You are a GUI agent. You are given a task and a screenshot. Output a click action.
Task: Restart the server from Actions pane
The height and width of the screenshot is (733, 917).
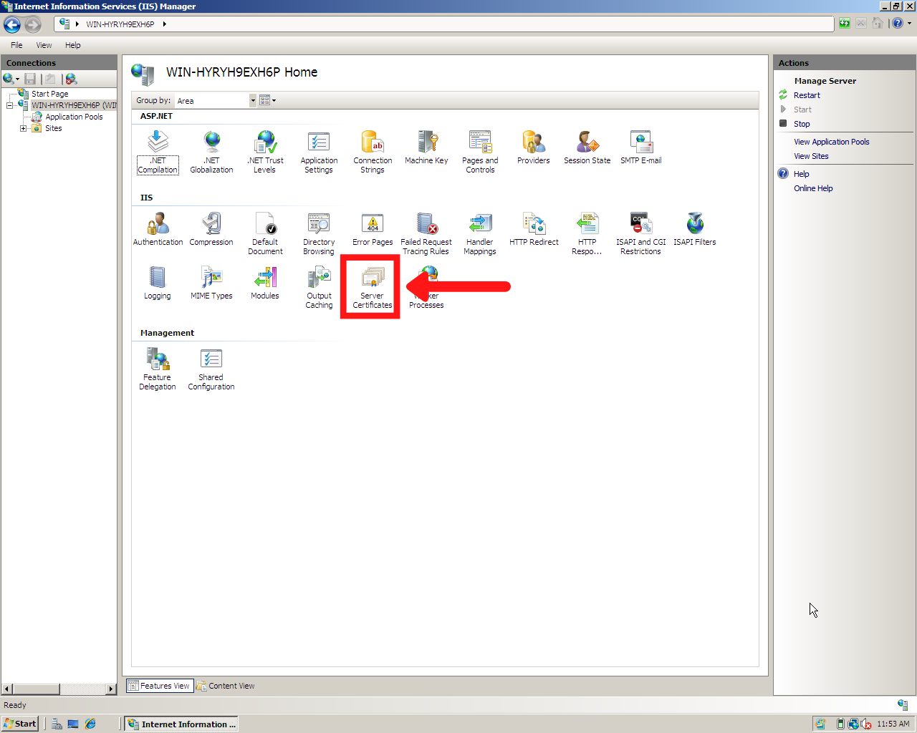tap(807, 94)
